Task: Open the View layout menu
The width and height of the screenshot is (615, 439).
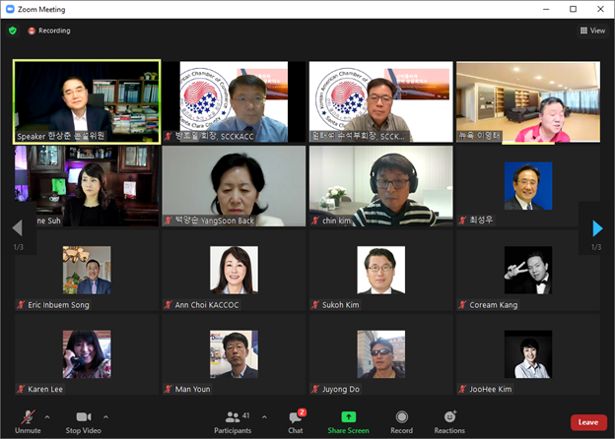Action: [592, 31]
